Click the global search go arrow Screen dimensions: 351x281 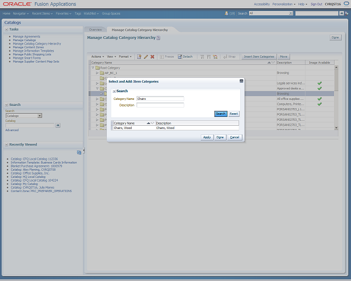(341, 13)
